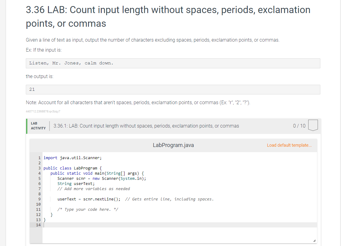Click the LabProgram.java file name header
341x246 pixels.
[173, 145]
